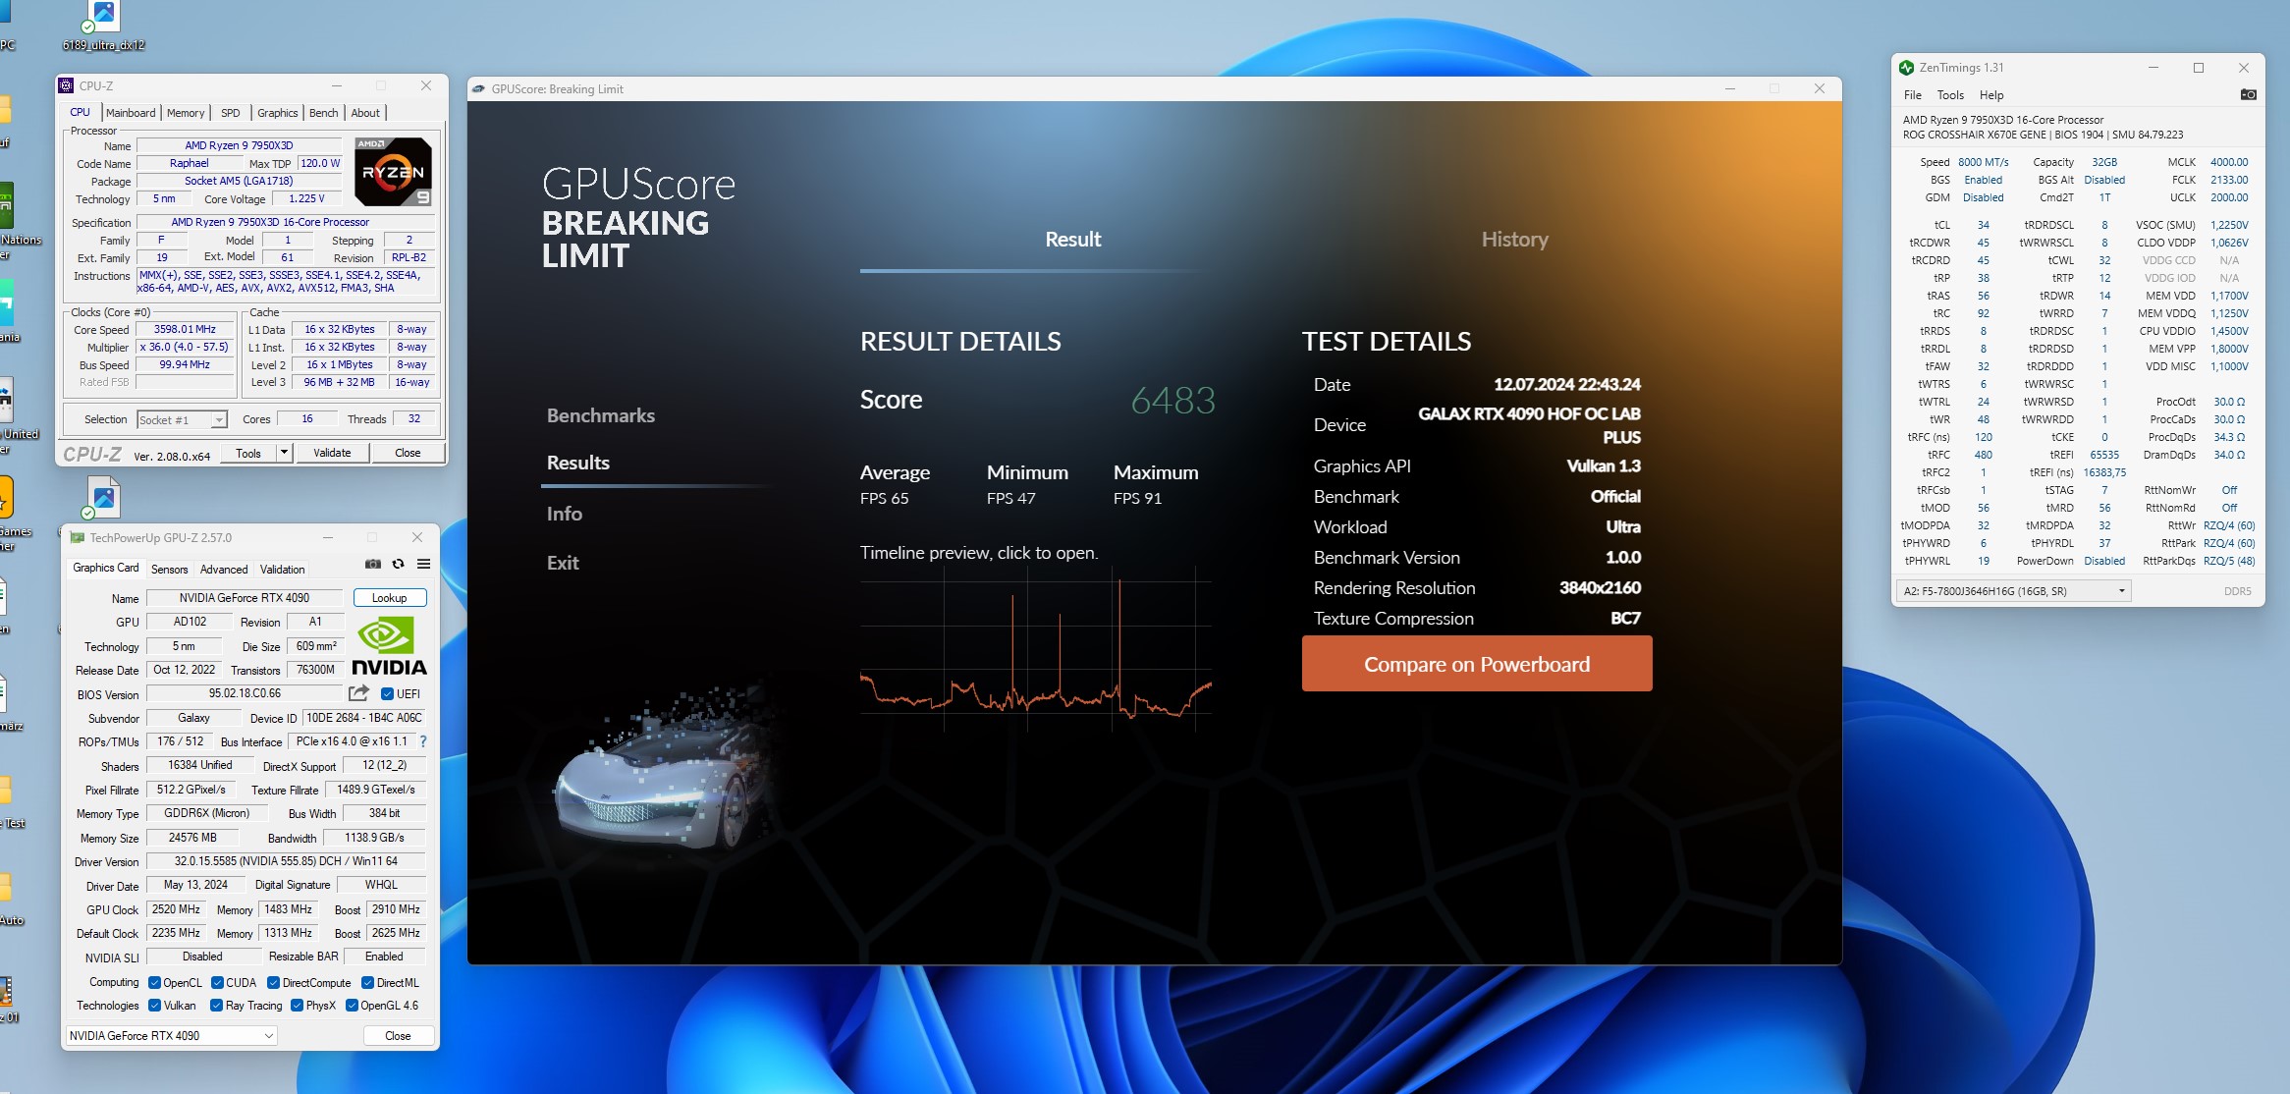Click Compare on Powerboard button
Screen dimensions: 2290x1094
1476,664
